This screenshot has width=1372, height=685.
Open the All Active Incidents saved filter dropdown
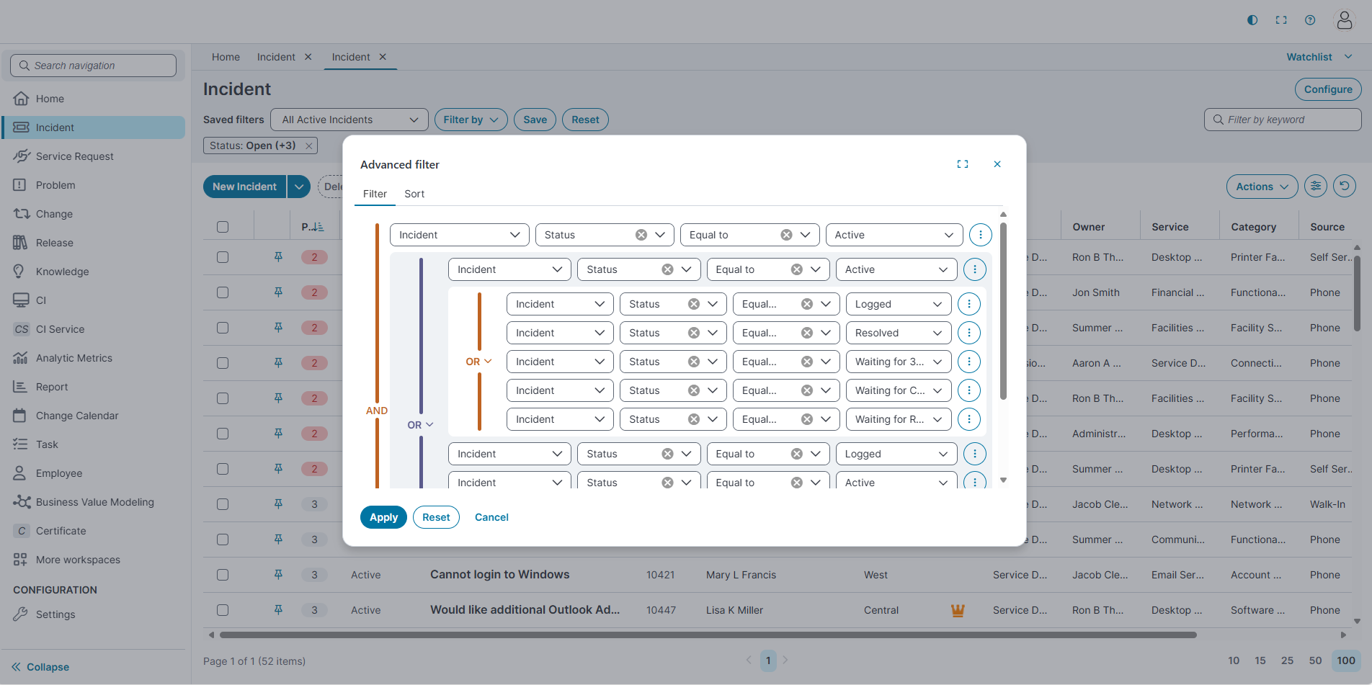(x=349, y=120)
